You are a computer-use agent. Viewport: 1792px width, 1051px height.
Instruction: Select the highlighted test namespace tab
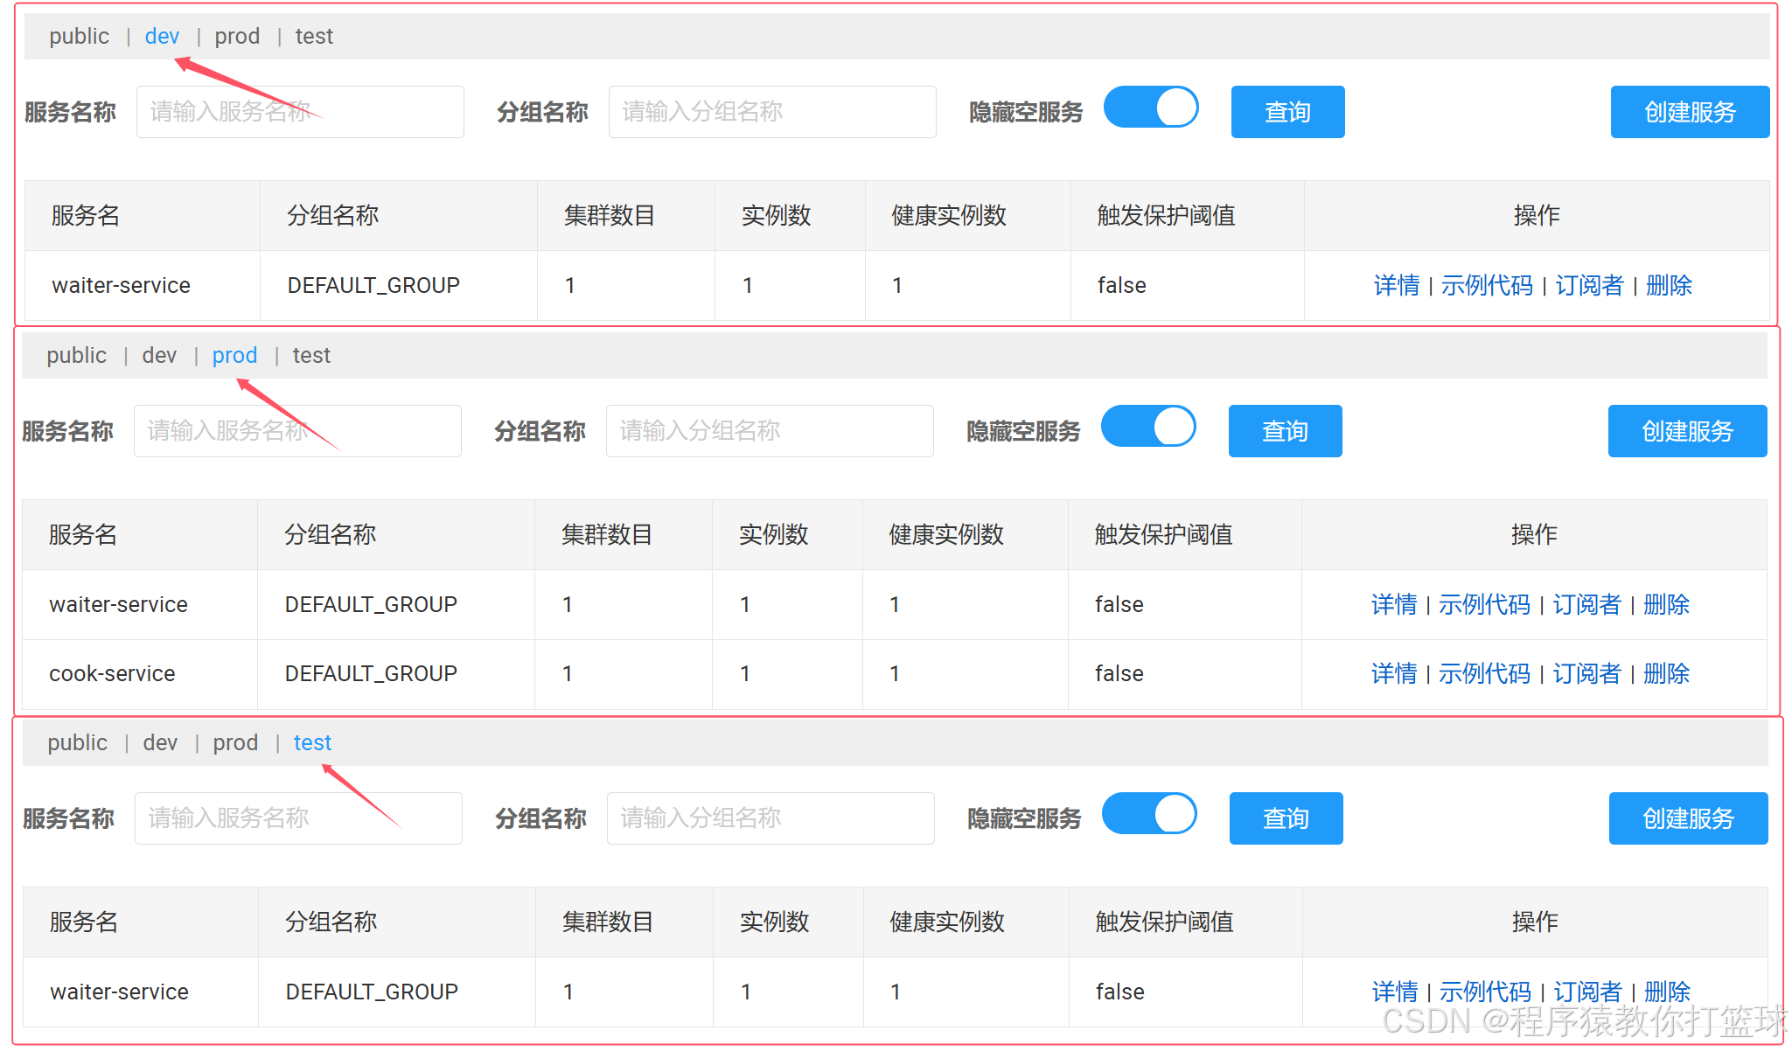312,742
